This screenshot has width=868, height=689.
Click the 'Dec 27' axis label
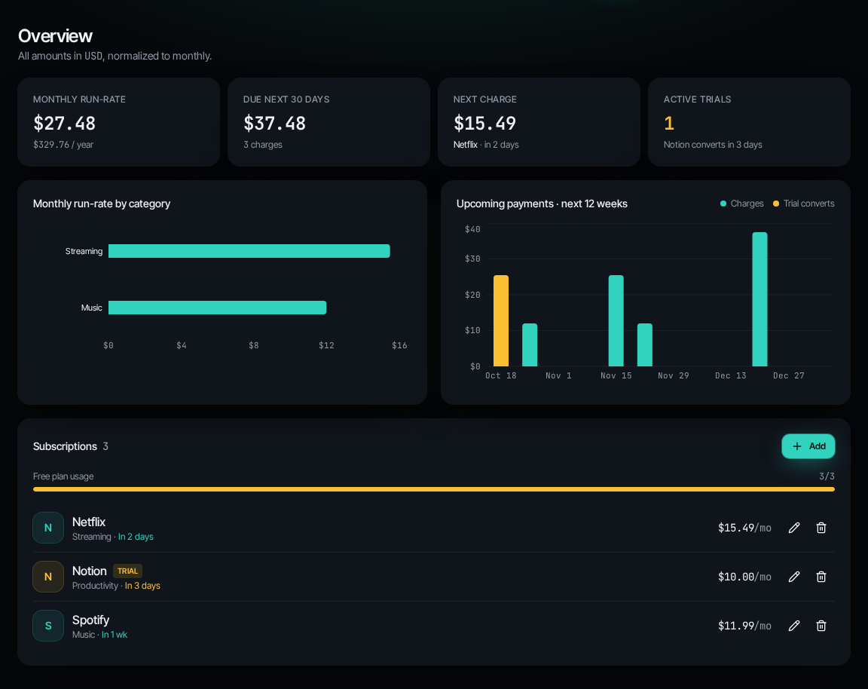(x=788, y=375)
